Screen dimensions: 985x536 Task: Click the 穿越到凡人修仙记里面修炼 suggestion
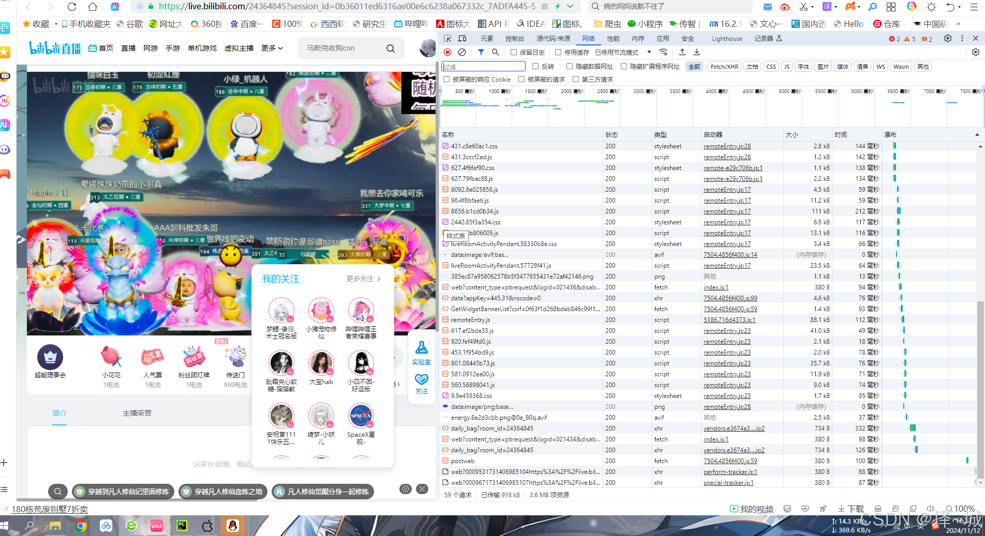123,492
